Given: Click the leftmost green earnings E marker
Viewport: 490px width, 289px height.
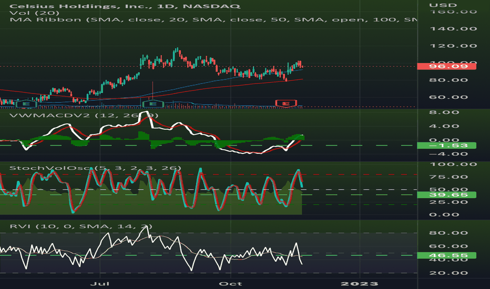Looking at the screenshot, I should 26,104.
